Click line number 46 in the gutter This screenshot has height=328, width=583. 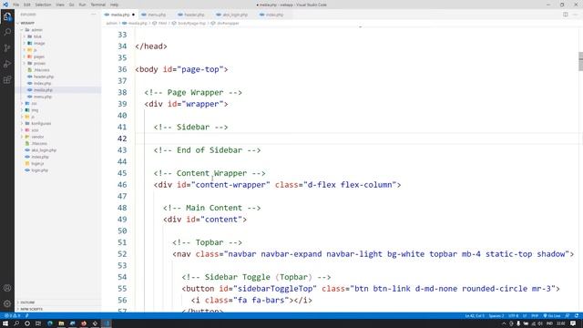[122, 185]
